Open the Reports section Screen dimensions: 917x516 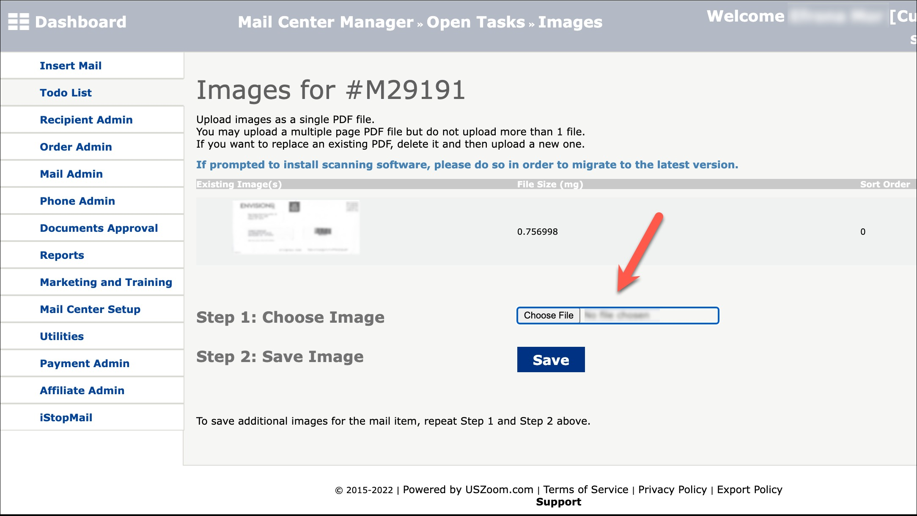tap(62, 255)
